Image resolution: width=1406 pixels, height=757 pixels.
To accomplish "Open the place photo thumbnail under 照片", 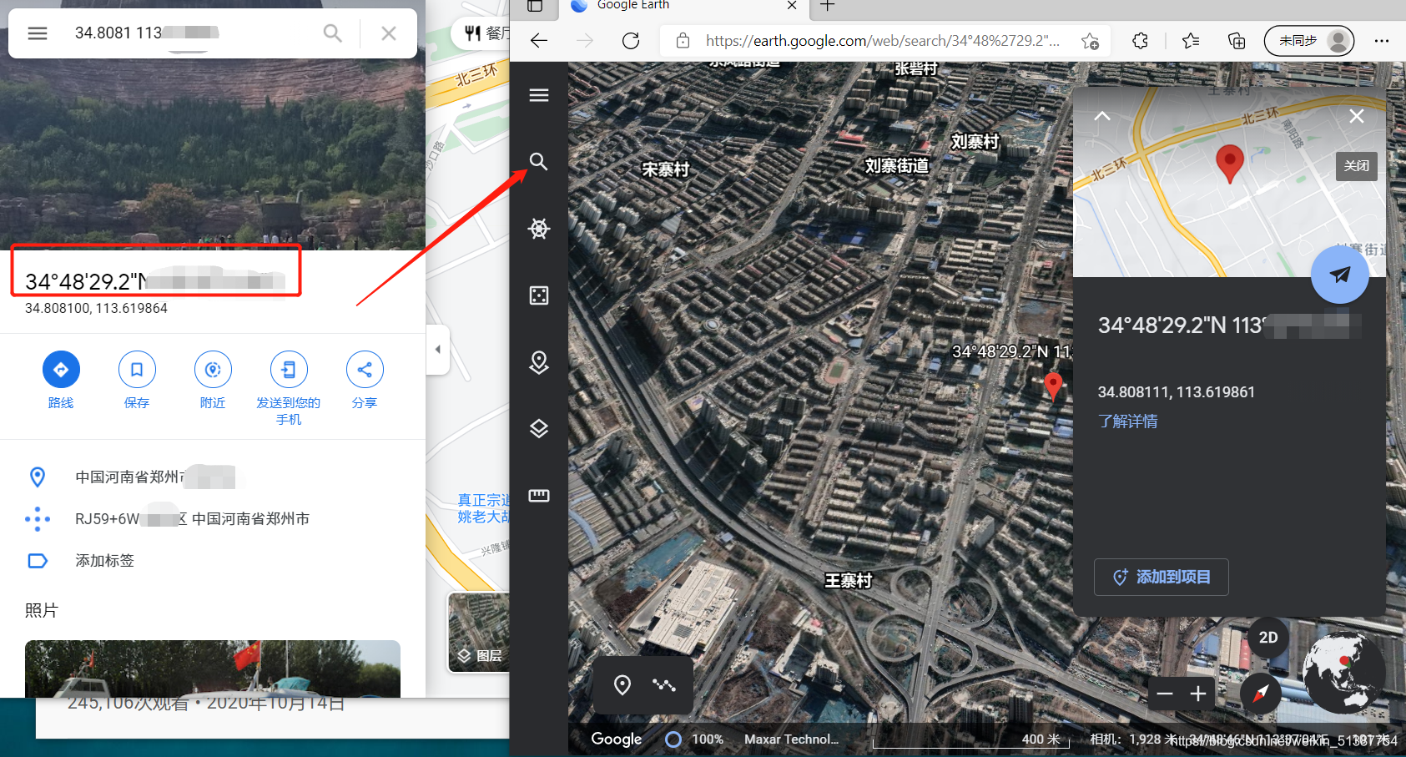I will tap(213, 669).
